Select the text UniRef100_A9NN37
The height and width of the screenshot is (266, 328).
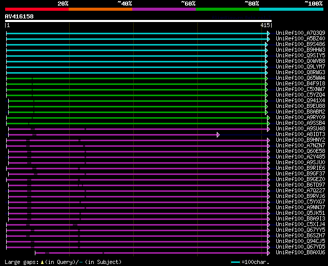click(x=300, y=208)
